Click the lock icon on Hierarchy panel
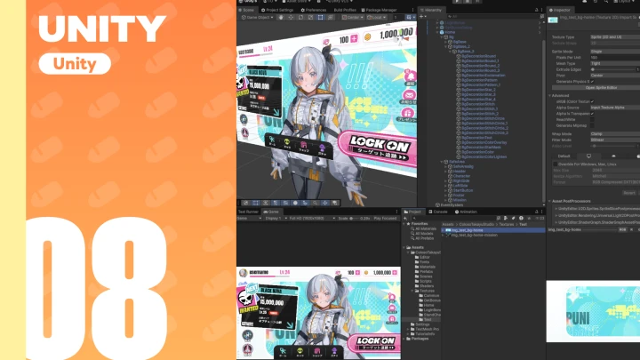The width and height of the screenshot is (640, 360). coord(536,10)
